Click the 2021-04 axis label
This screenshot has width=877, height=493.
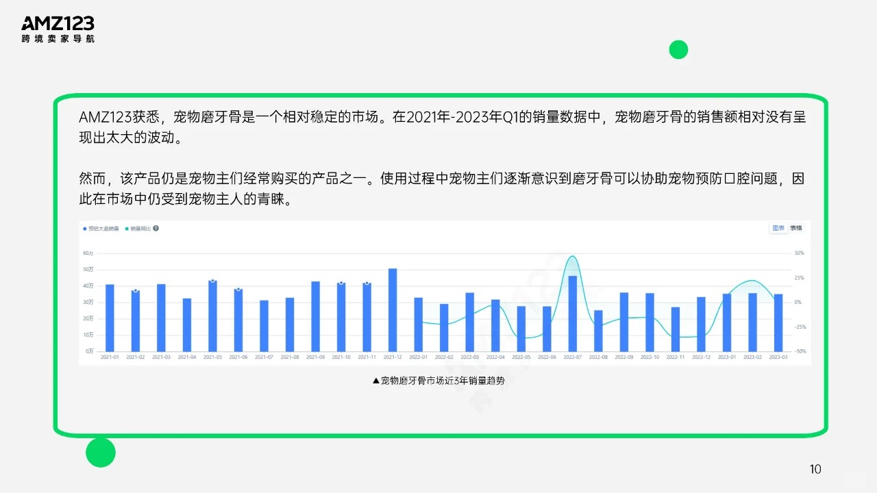coord(187,357)
